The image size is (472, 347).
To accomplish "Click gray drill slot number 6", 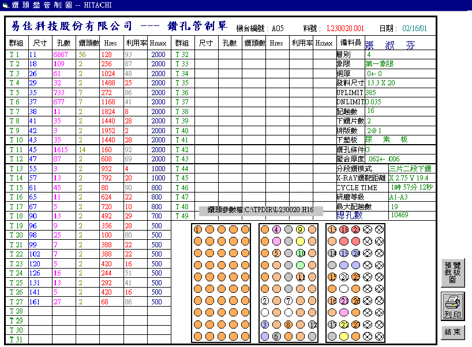I will (x=276, y=337).
